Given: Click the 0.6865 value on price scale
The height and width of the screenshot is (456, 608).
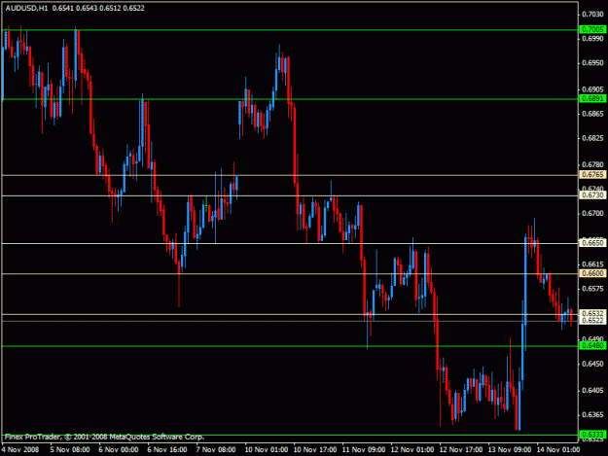Looking at the screenshot, I should pos(592,114).
